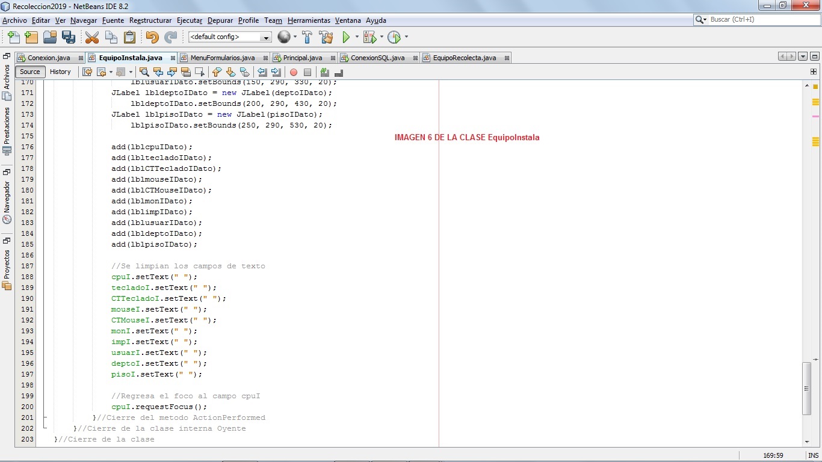
Task: Click the editor split pane icon
Action: [x=814, y=72]
